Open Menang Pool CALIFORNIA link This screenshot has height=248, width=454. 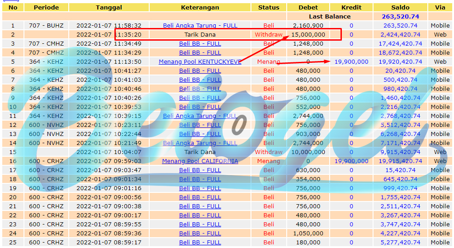200,161
